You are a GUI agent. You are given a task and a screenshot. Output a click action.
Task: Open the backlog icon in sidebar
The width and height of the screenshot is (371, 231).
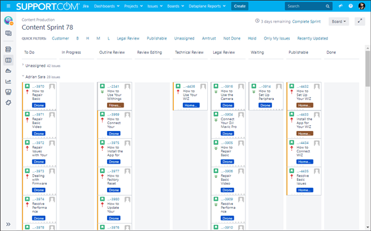tap(8, 49)
